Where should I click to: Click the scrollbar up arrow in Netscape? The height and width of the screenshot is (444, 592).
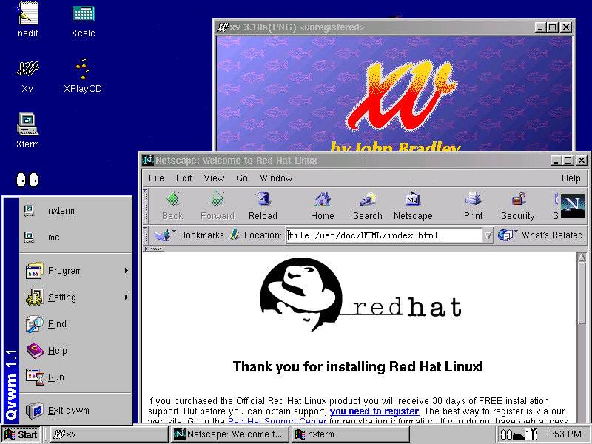[582, 258]
